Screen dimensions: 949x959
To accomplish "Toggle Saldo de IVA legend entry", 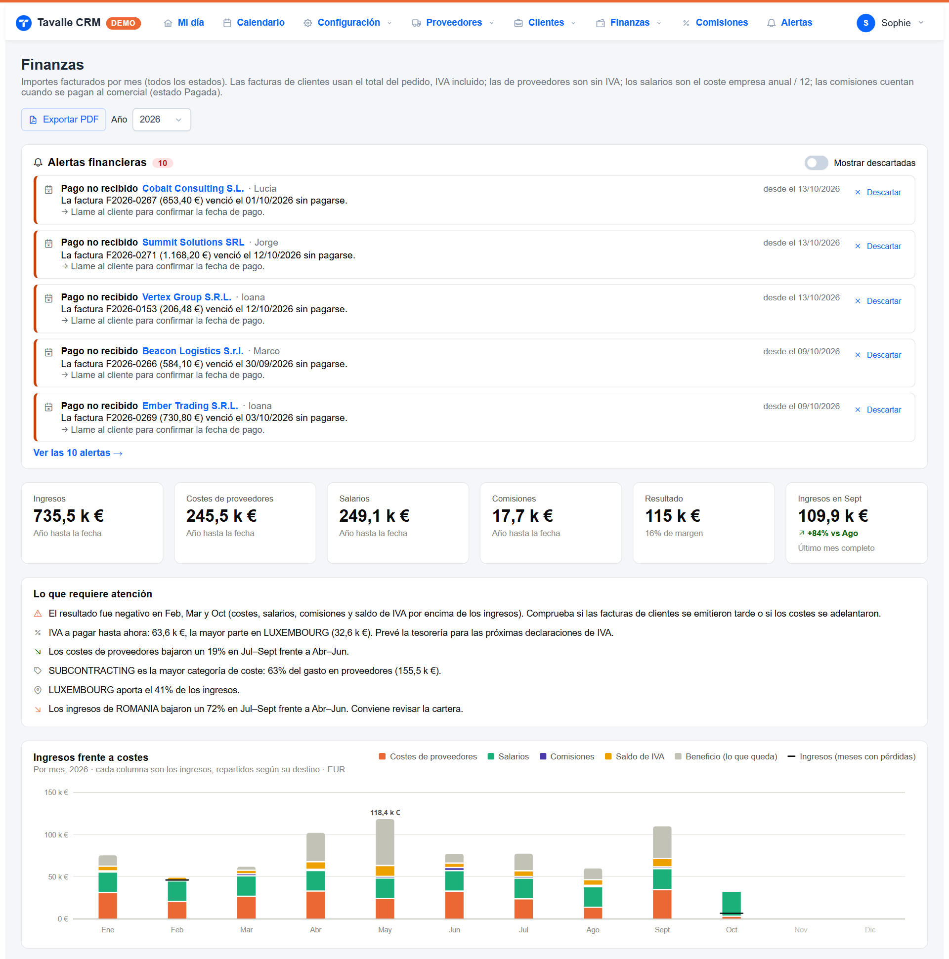I will tap(634, 756).
